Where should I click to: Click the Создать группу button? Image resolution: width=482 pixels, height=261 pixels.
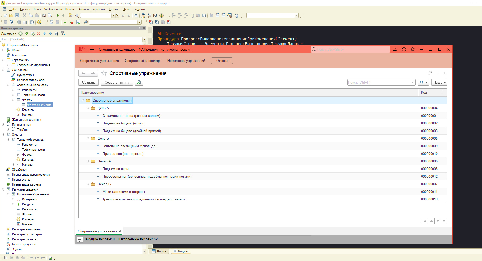(x=117, y=82)
